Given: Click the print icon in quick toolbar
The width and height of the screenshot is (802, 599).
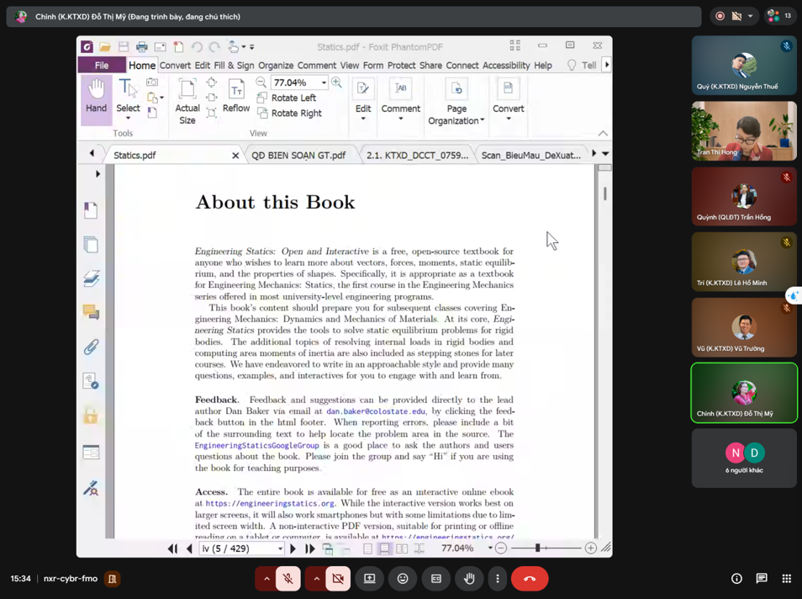Looking at the screenshot, I should point(141,47).
